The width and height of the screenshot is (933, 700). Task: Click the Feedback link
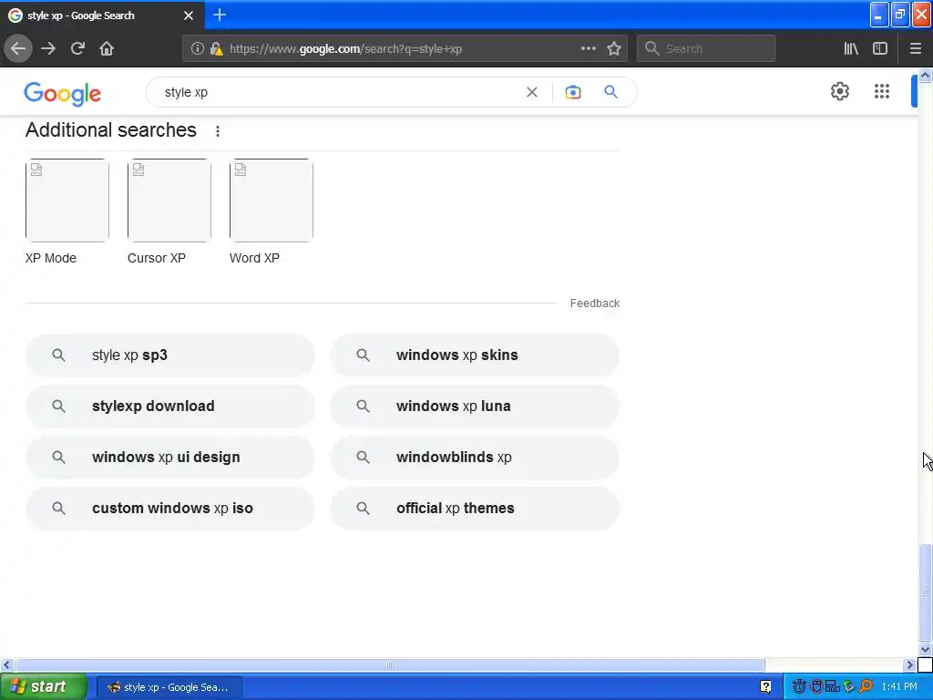(x=595, y=304)
